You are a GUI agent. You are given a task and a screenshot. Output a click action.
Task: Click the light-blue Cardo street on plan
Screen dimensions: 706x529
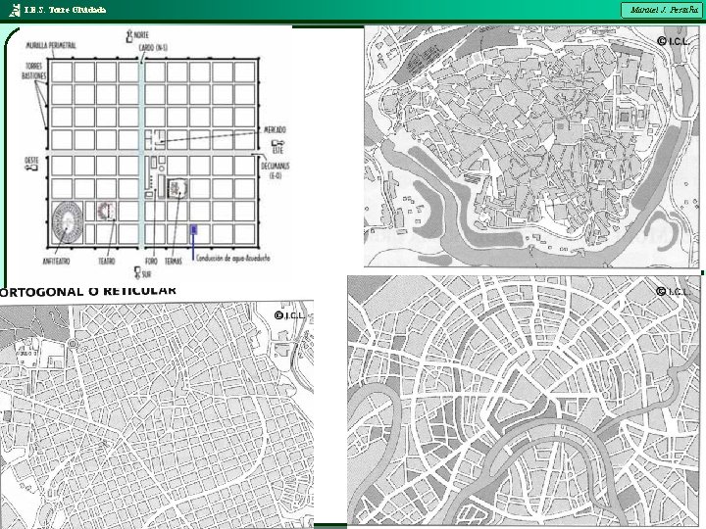point(141,153)
